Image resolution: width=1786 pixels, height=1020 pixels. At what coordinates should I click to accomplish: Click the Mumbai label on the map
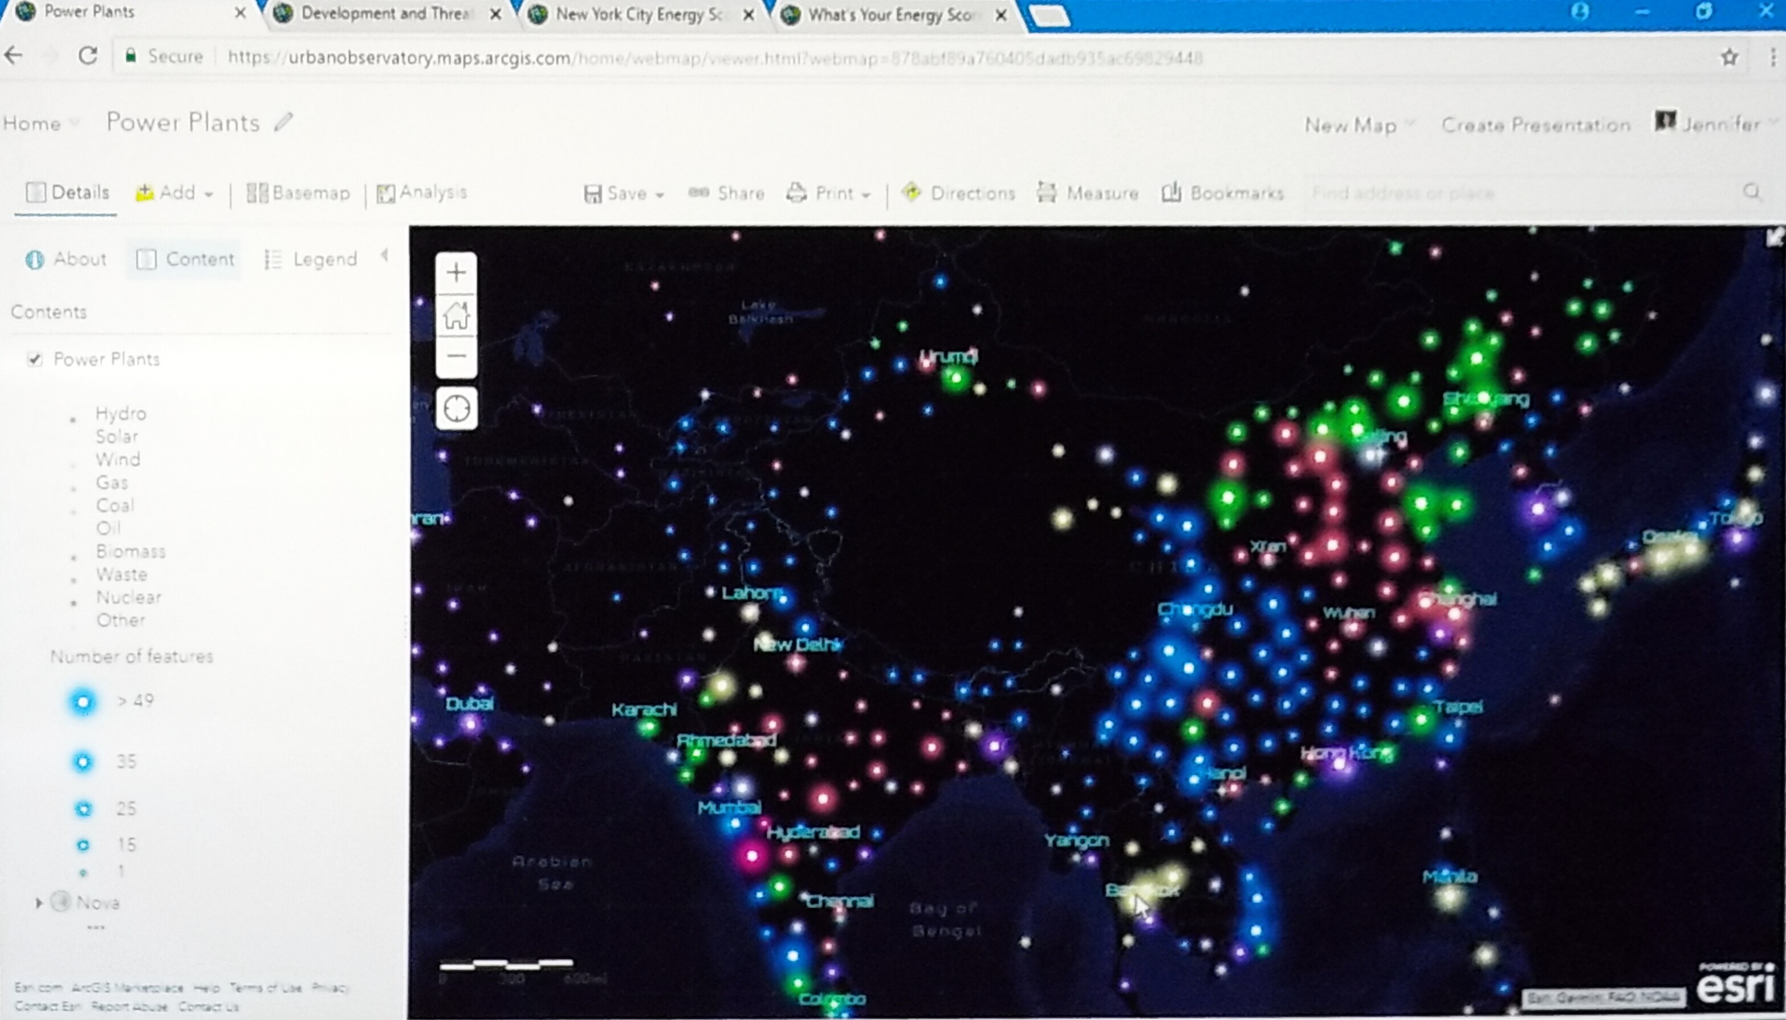click(x=730, y=807)
